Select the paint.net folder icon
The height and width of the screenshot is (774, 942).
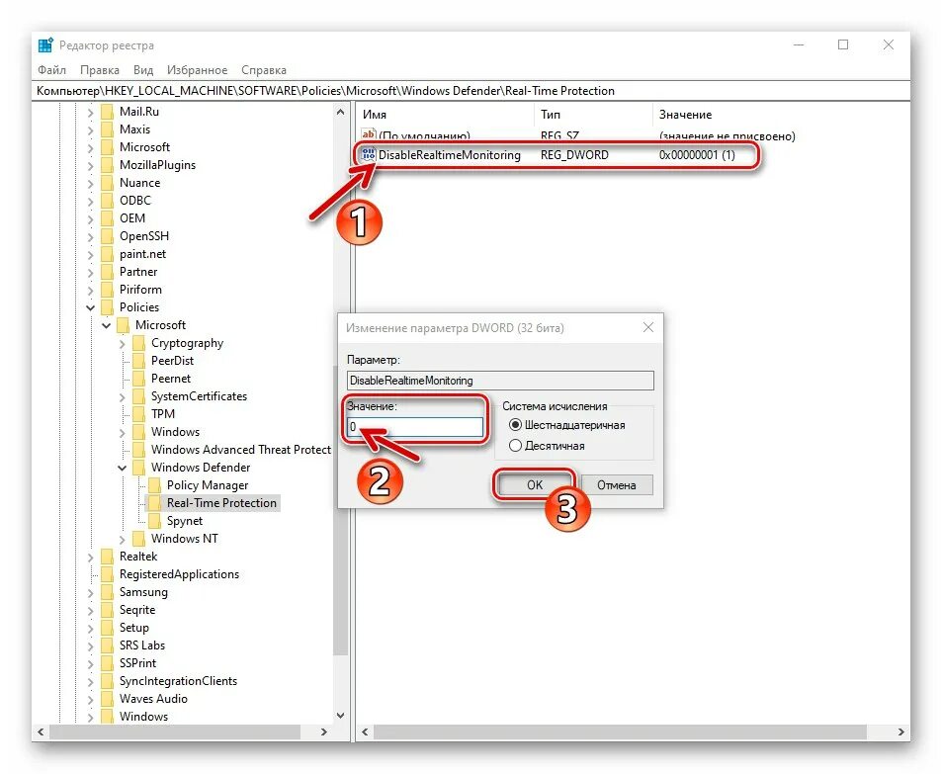click(107, 254)
